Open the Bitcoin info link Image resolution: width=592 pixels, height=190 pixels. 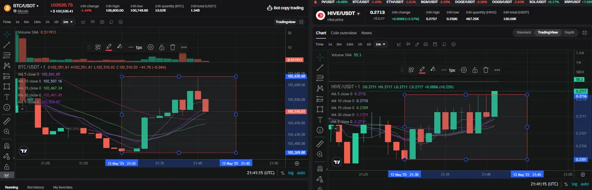click(x=23, y=11)
